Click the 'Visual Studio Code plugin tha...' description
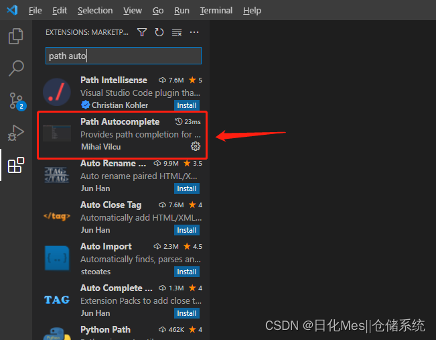This screenshot has height=340, width=436. [x=140, y=93]
